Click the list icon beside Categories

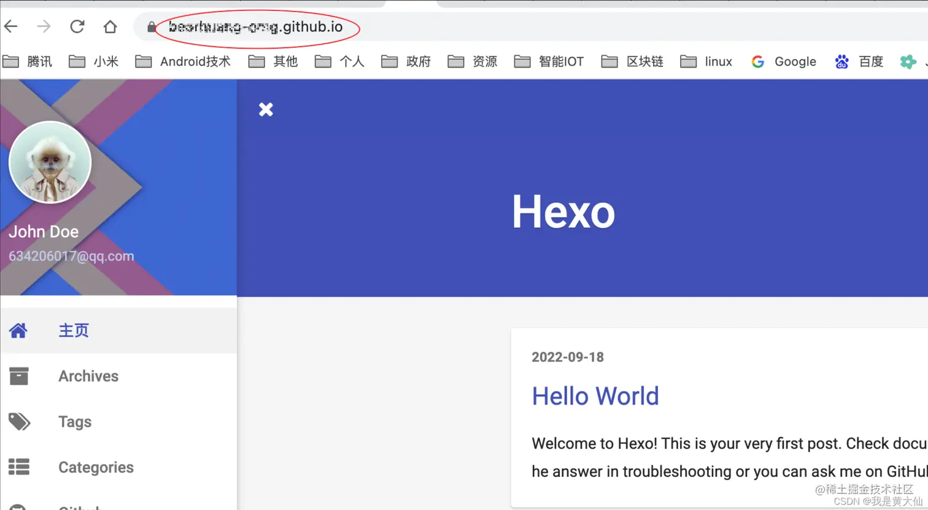[x=19, y=467]
